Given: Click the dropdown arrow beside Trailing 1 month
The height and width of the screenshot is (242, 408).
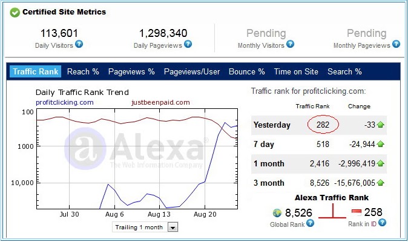Looking at the screenshot, I should click(x=173, y=227).
